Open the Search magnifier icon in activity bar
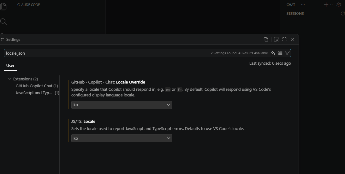The height and width of the screenshot is (174, 345). coord(3,21)
